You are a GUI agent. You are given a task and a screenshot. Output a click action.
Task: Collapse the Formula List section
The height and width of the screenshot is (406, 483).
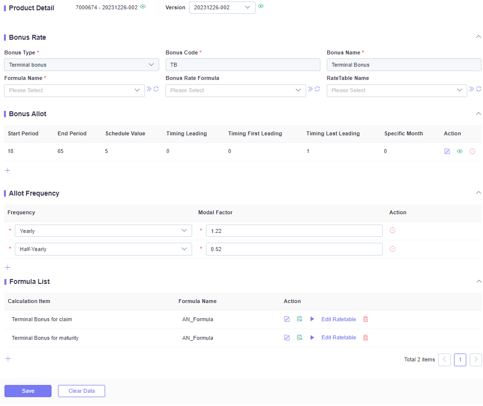(x=479, y=281)
